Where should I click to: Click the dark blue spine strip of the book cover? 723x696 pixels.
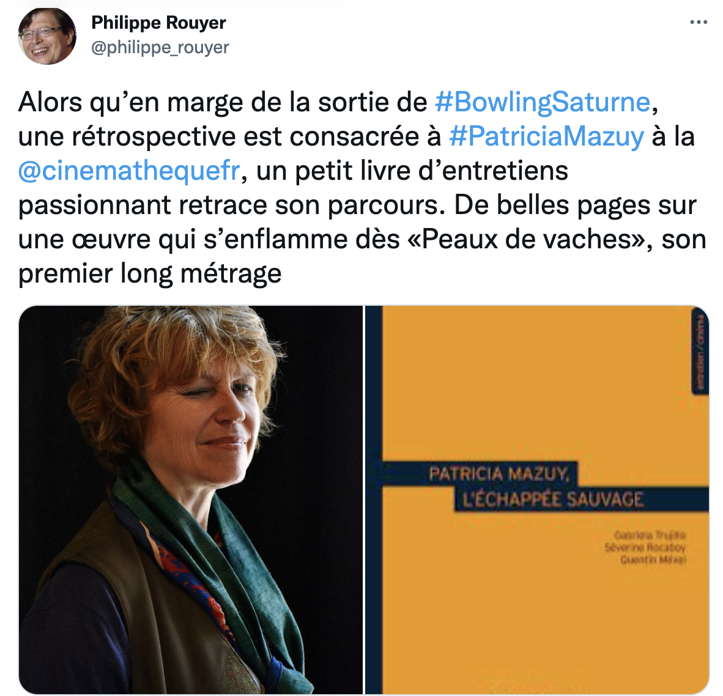pos(374,500)
